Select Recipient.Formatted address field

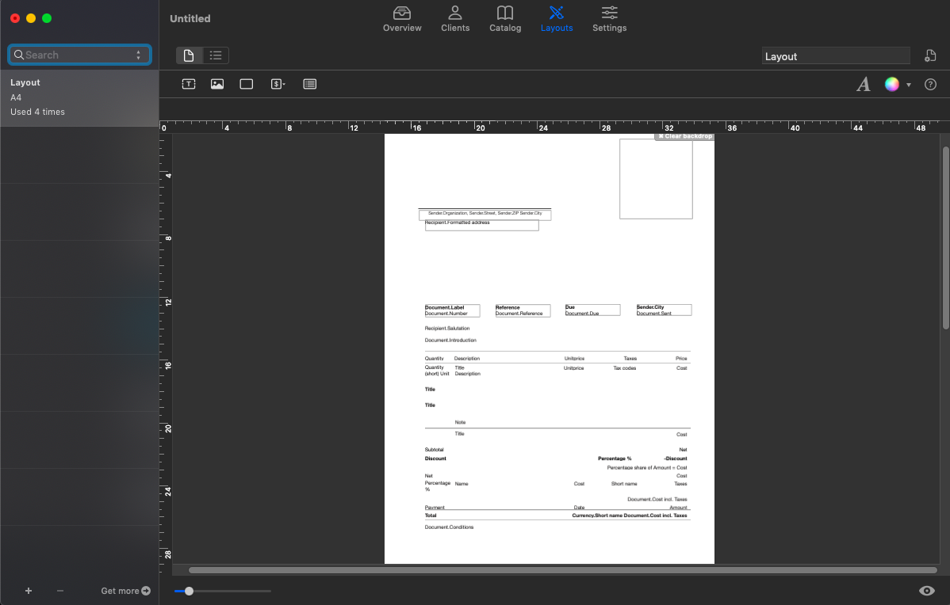(481, 225)
